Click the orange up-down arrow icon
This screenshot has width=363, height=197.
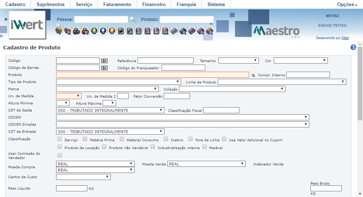pyautogui.click(x=112, y=31)
